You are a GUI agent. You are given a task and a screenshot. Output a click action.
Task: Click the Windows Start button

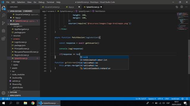coord(4,103)
